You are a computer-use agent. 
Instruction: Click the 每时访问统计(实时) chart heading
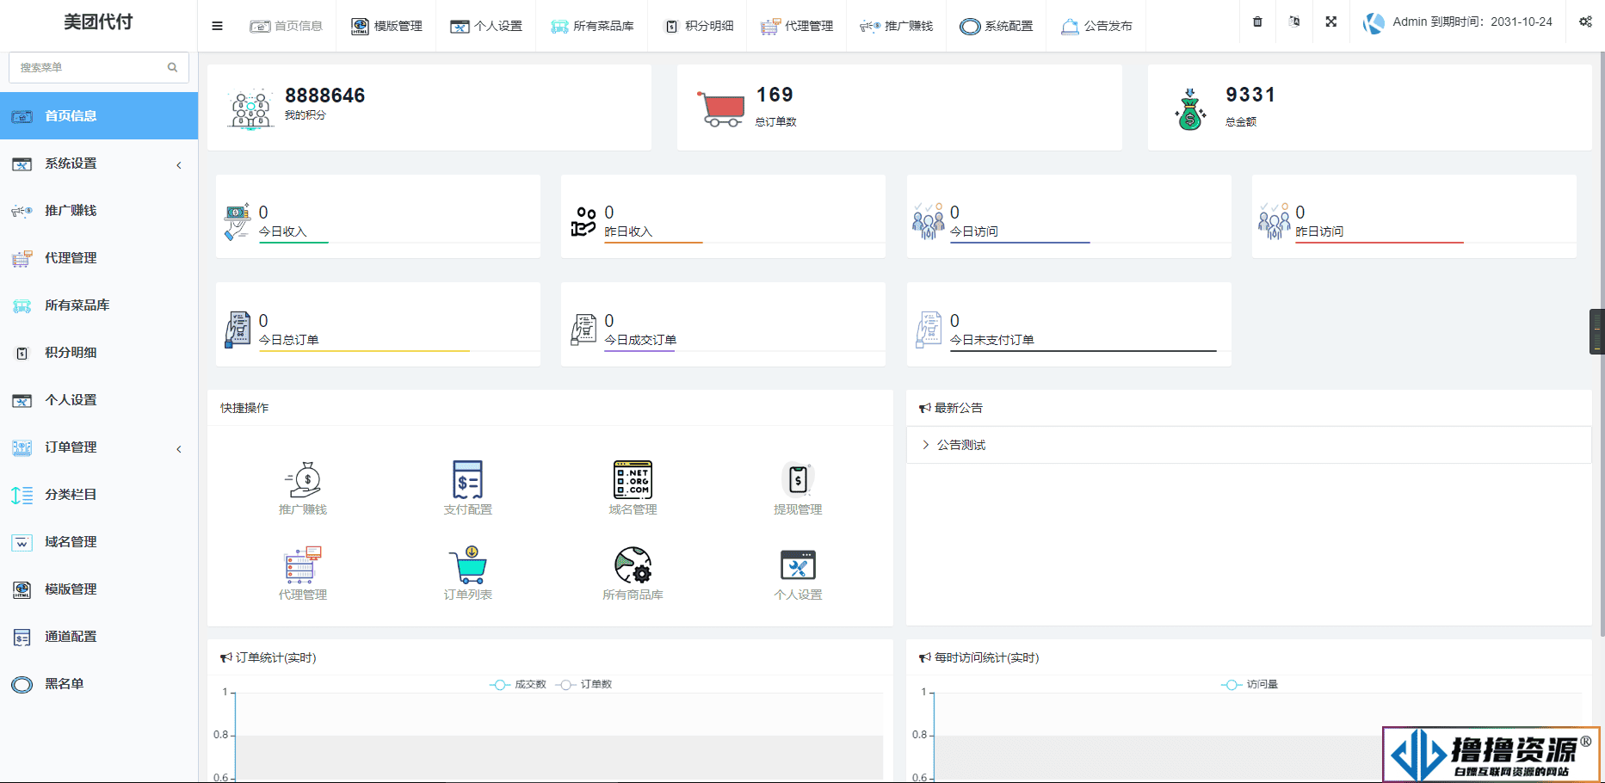(979, 657)
